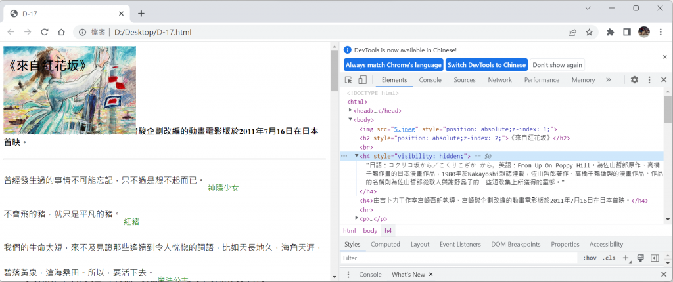This screenshot has height=282, width=673.
Task: Show more DevTools tabs chevron
Action: [608, 80]
